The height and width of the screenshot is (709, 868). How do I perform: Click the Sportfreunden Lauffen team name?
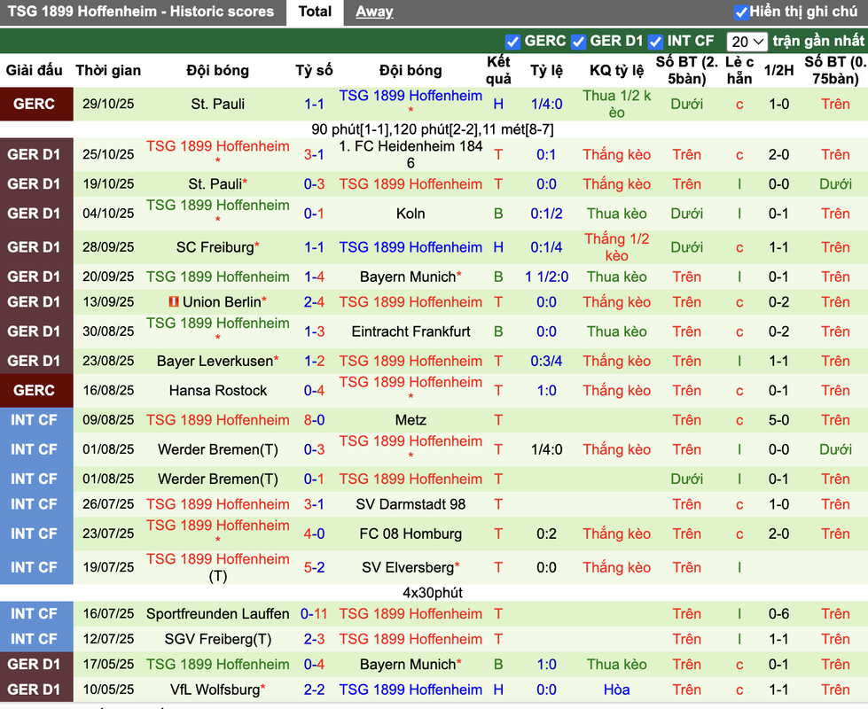(x=217, y=614)
